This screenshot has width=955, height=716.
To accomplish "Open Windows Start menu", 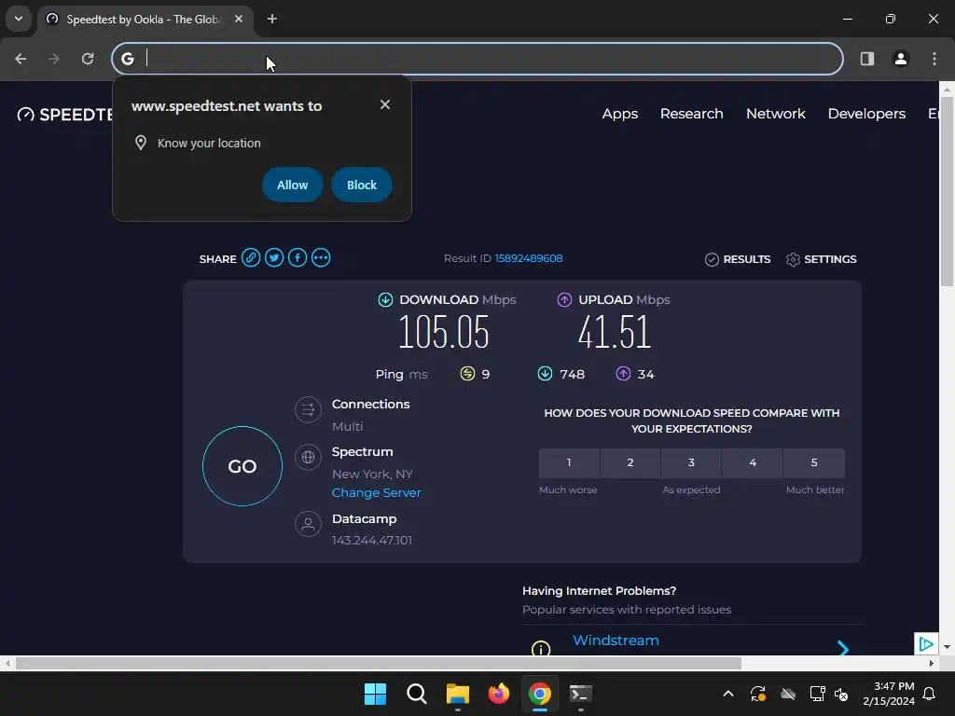I will tap(375, 694).
